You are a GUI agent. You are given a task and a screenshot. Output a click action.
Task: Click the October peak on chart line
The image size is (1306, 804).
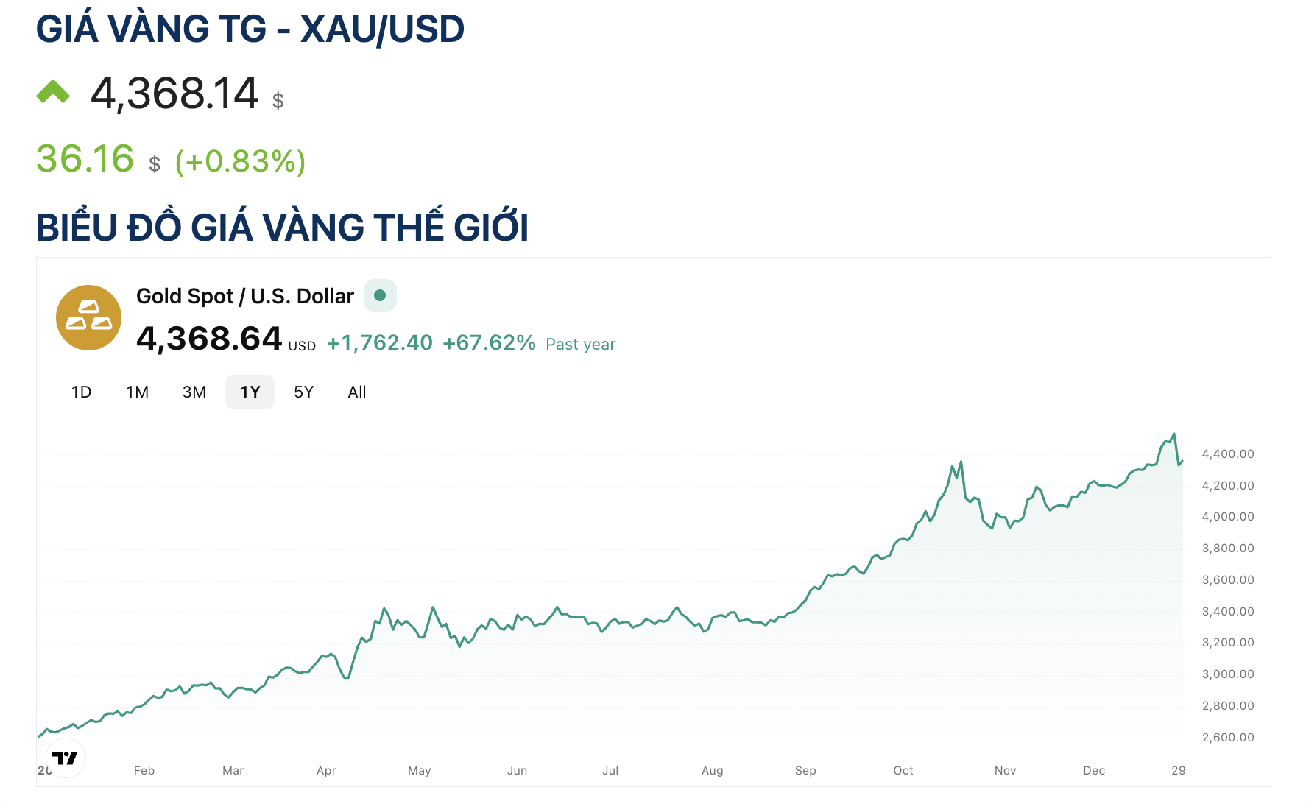(961, 463)
